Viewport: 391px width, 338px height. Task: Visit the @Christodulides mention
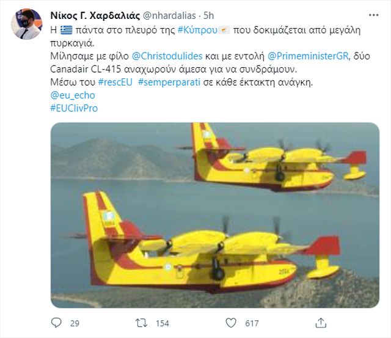point(167,56)
